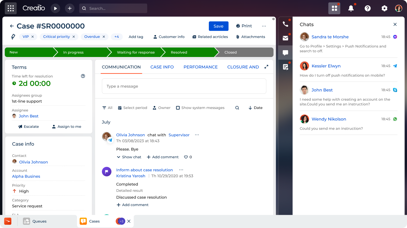Screen dimensions: 407x228
Task: Search messages with the magnifier icon
Action: point(237,108)
